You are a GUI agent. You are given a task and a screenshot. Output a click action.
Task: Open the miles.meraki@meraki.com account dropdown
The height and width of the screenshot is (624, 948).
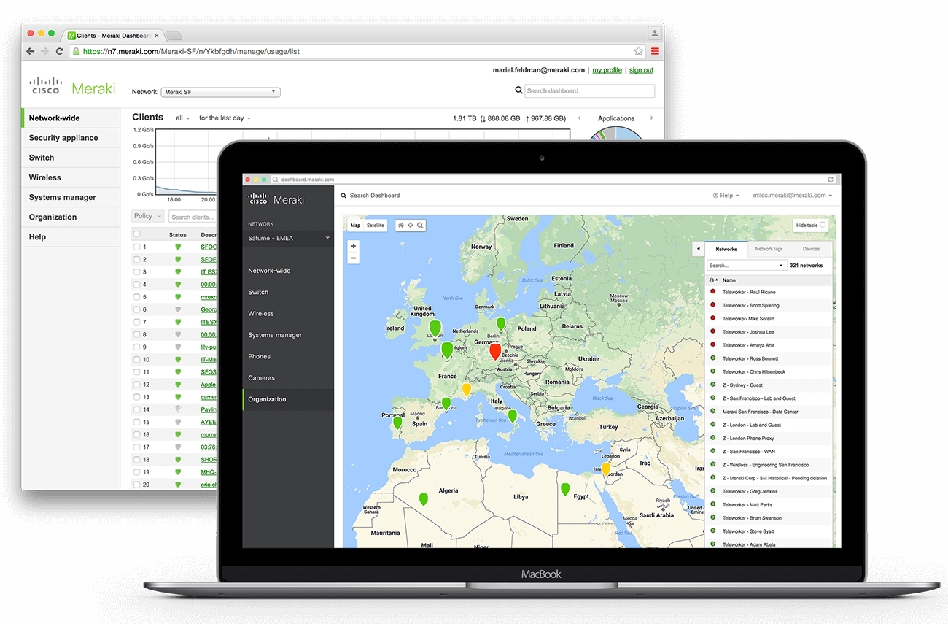pyautogui.click(x=793, y=196)
